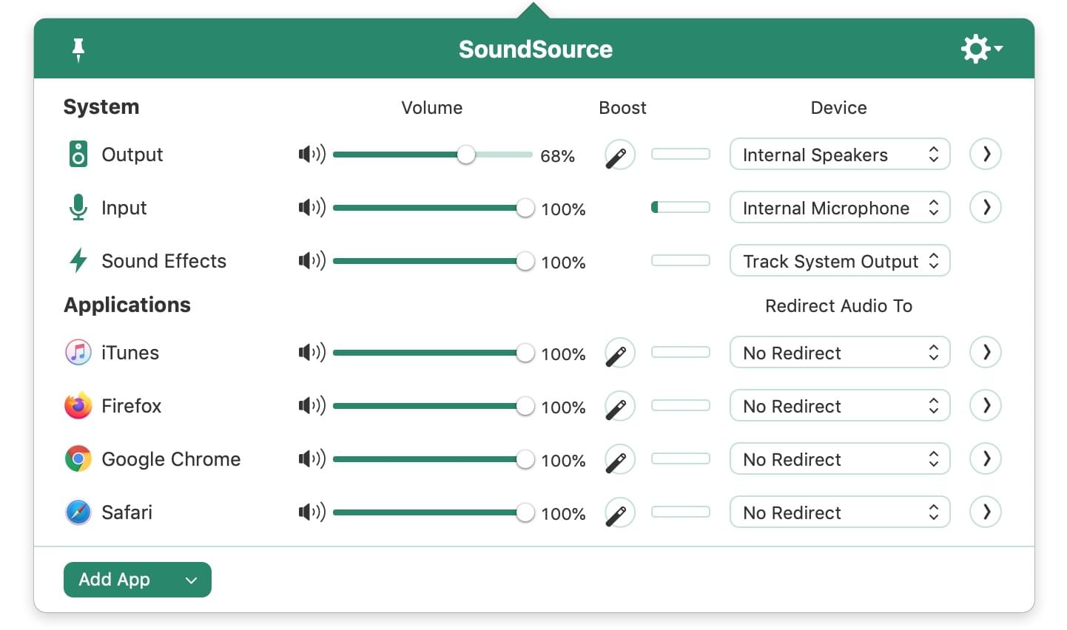The width and height of the screenshot is (1067, 630).
Task: Click the Output speaker device icon
Action: pos(78,154)
